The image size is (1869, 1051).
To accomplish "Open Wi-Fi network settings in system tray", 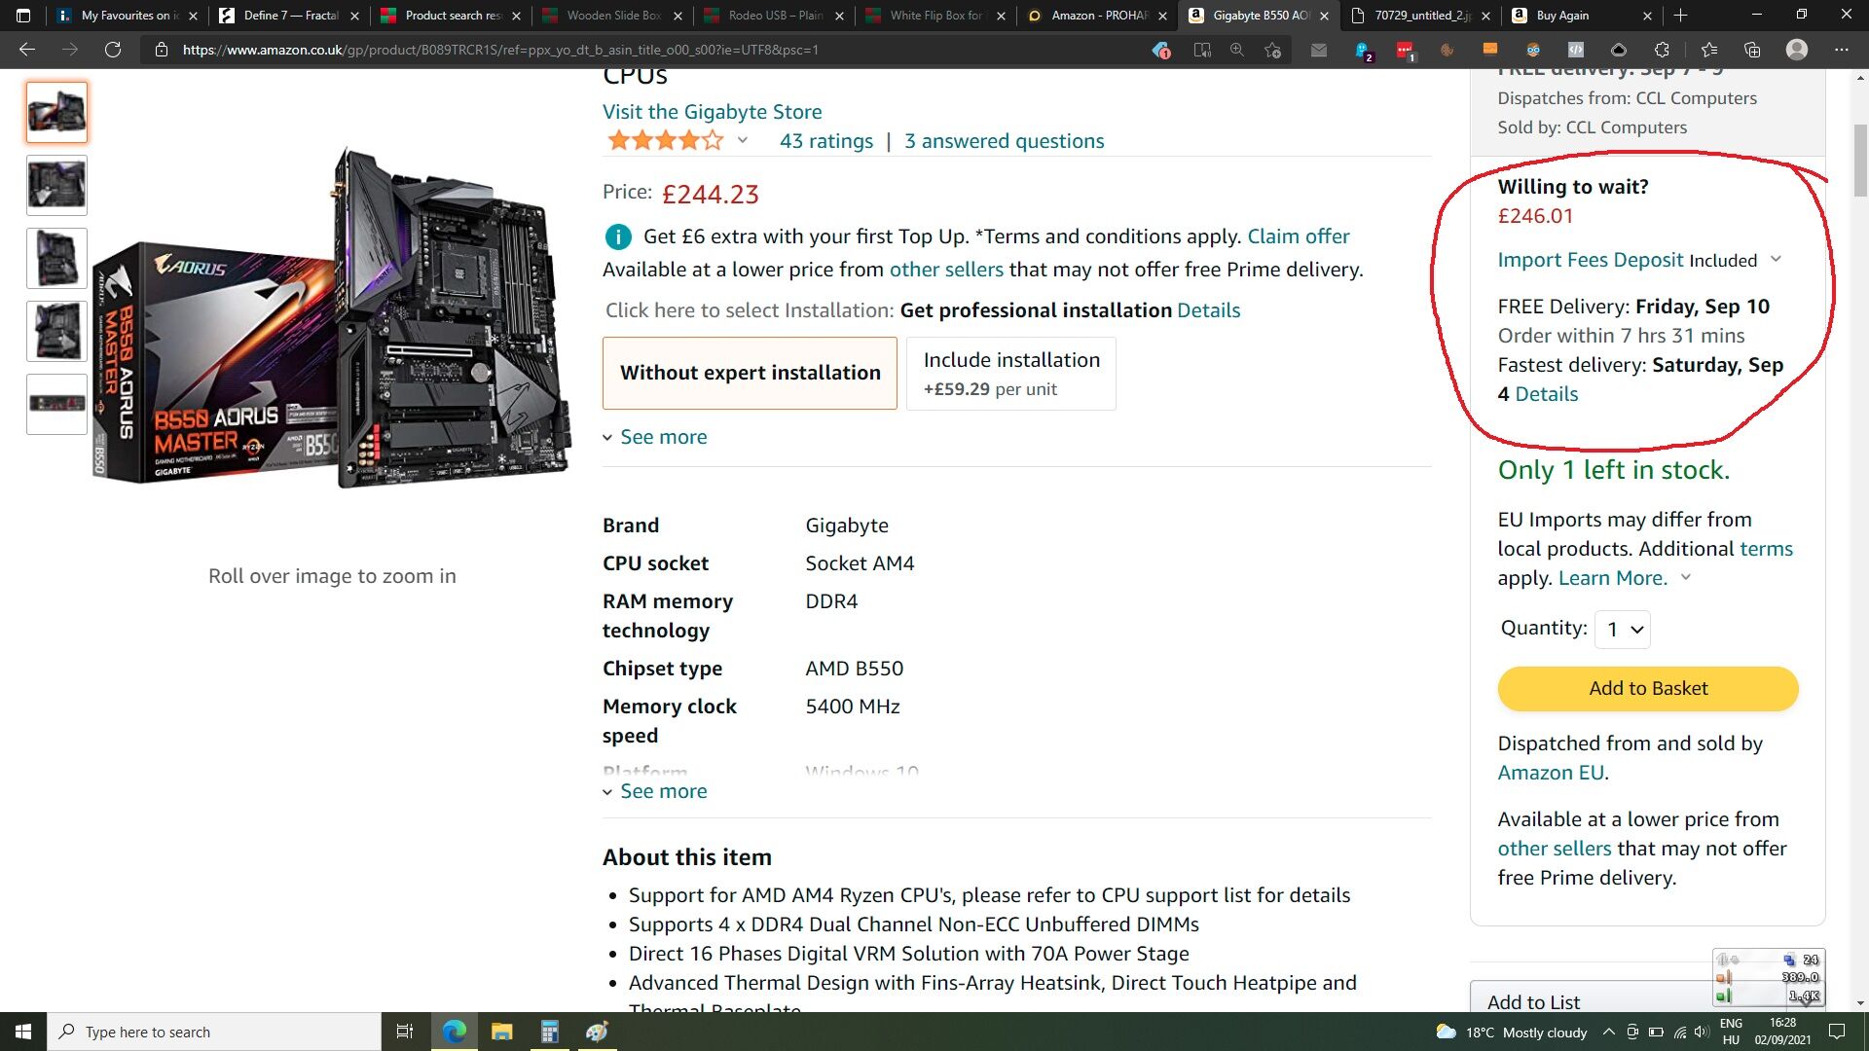I will (x=1680, y=1032).
